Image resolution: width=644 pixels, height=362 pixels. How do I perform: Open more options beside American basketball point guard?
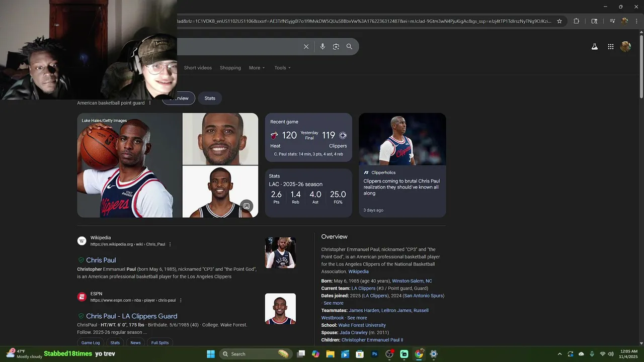coord(150,103)
